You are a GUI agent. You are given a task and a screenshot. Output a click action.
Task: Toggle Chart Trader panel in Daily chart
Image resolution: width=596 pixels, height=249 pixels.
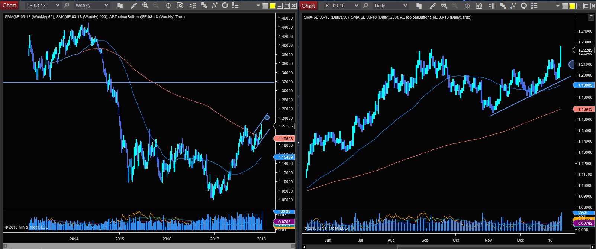(x=492, y=6)
